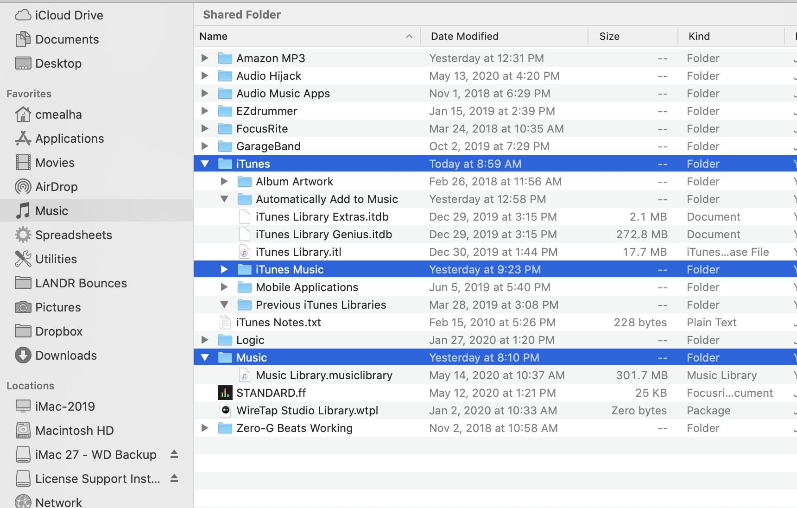Click the Music Library.musiclibrary file icon
The image size is (797, 508).
tap(244, 375)
